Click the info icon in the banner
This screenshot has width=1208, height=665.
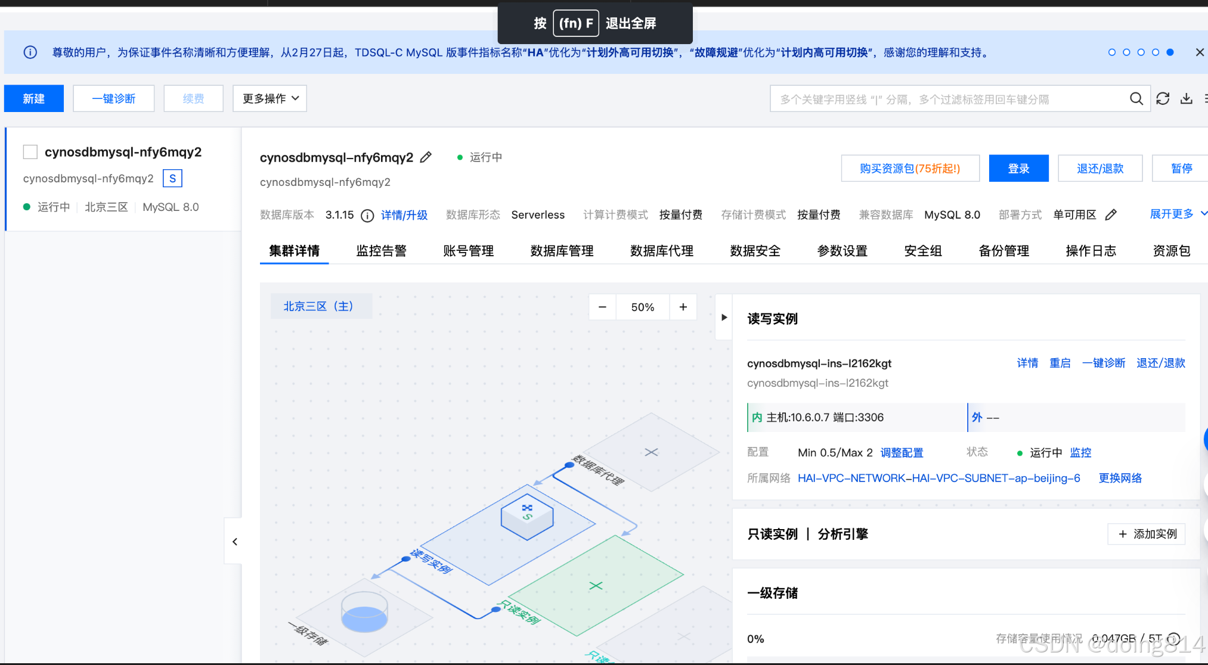click(x=30, y=52)
